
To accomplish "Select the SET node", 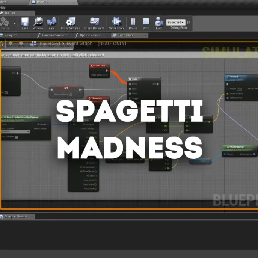I will coord(66,92).
